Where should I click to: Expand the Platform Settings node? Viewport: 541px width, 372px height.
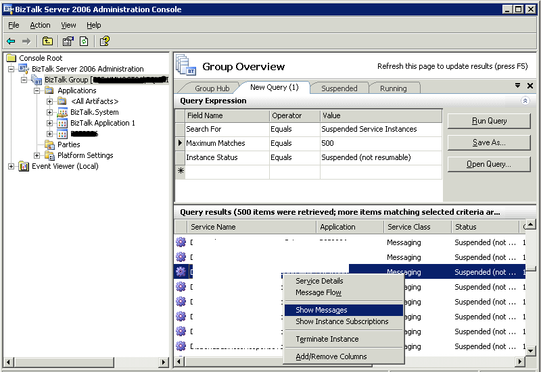coord(37,155)
